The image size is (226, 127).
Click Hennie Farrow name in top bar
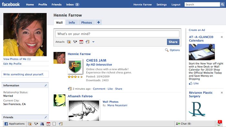pos(143,5)
